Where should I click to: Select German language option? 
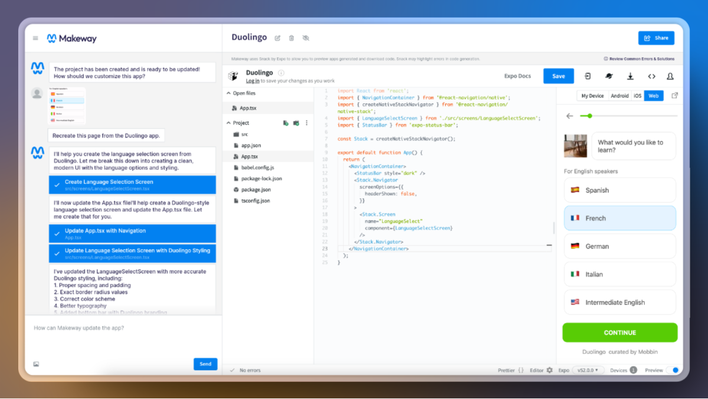point(620,246)
